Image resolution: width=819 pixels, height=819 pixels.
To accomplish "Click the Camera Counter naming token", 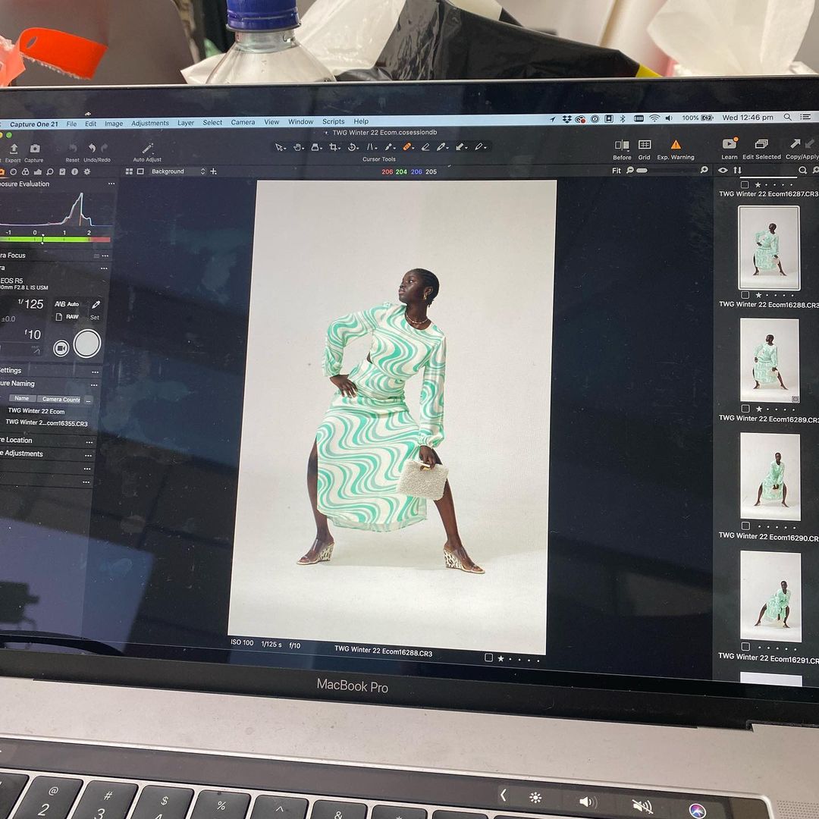I will click(x=61, y=399).
